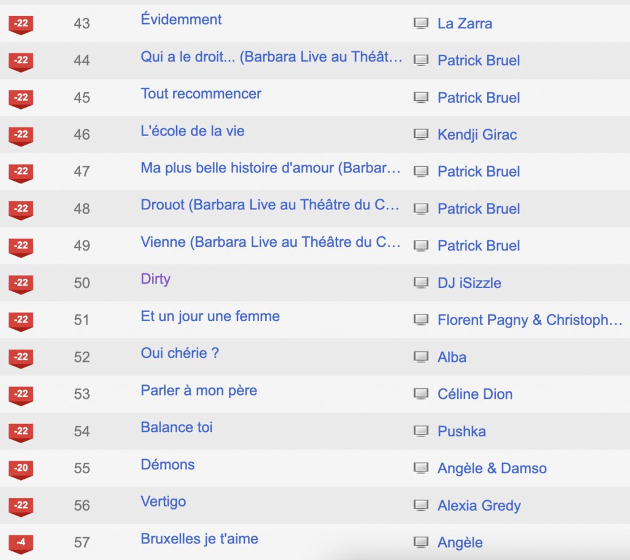Viewport: 630px width, 560px height.
Task: Click the monitor icon beside Kendji Girac
Action: click(x=421, y=134)
